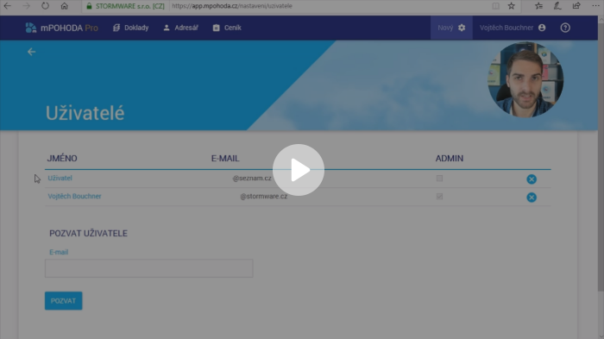Image resolution: width=604 pixels, height=339 pixels.
Task: Click the mPOHODA Pro logo icon
Action: [31, 28]
